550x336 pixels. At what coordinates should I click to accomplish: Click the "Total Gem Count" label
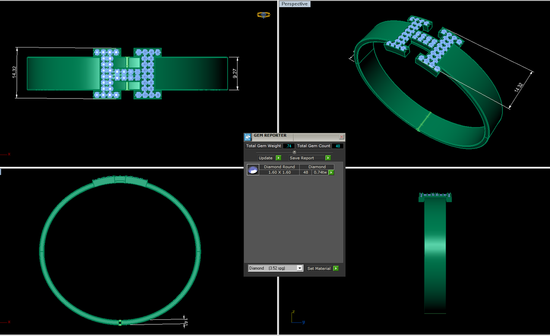tap(314, 146)
